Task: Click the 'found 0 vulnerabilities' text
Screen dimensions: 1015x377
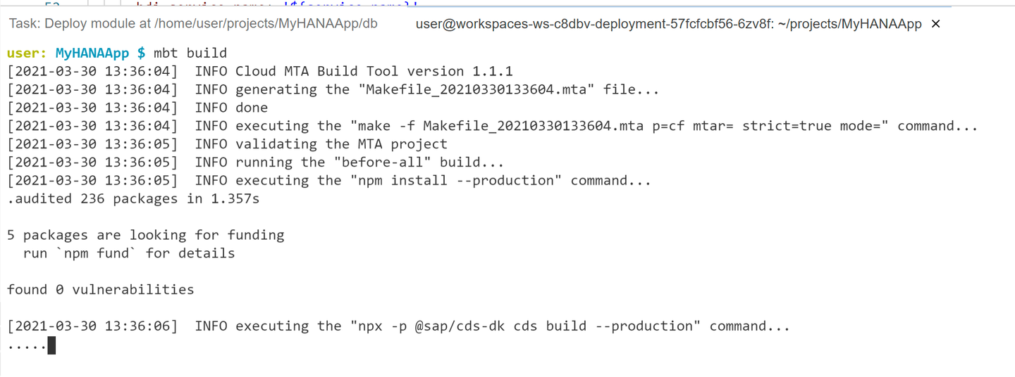Action: pyautogui.click(x=101, y=290)
